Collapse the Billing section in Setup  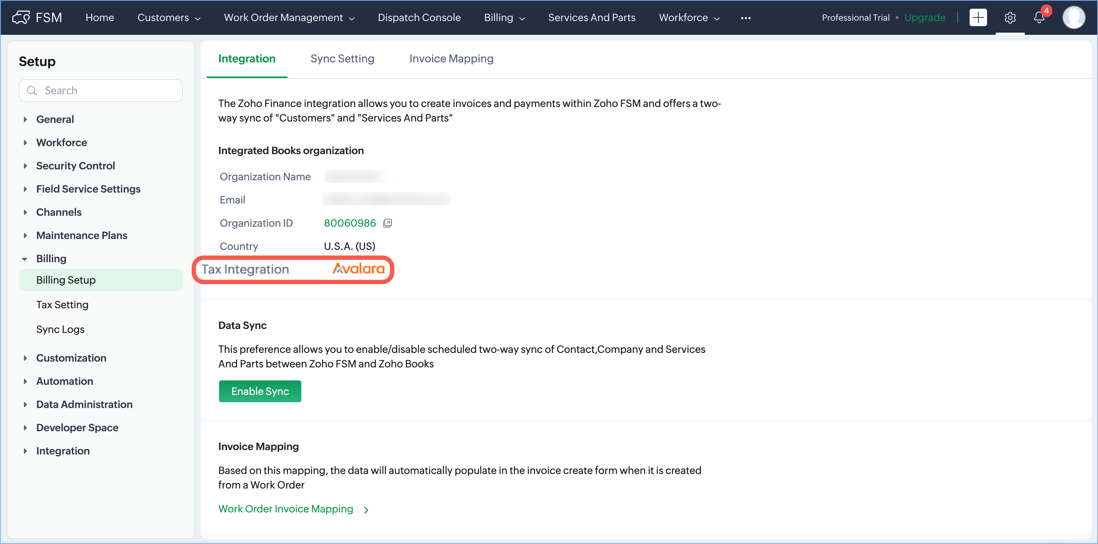(25, 259)
